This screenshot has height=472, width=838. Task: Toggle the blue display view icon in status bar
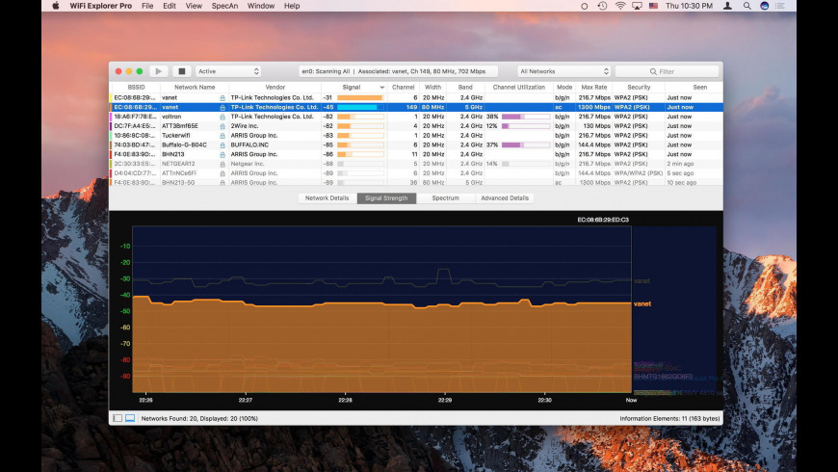(130, 419)
